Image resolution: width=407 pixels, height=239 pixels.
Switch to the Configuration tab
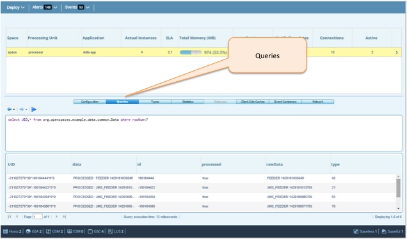click(90, 102)
